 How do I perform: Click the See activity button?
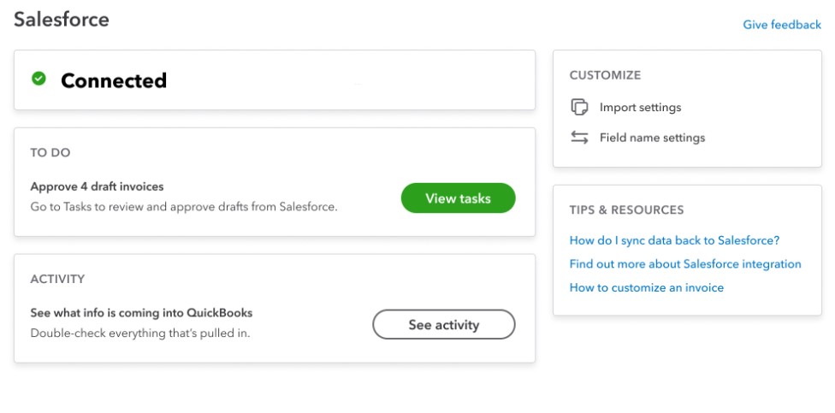443,324
